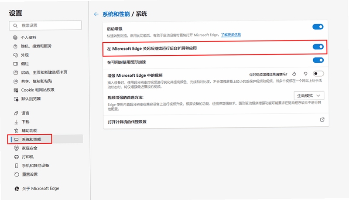349x200 pixels.
Task: Select 系统和性能 in sidebar
Action: tap(46, 139)
